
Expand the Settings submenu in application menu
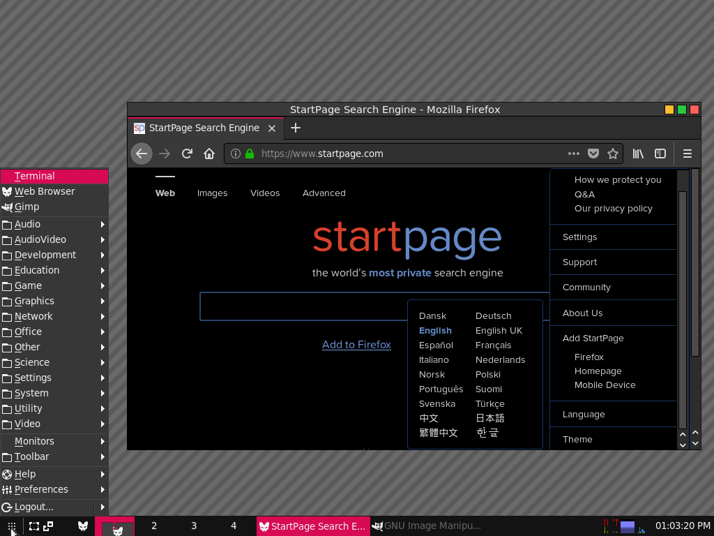[x=54, y=378]
